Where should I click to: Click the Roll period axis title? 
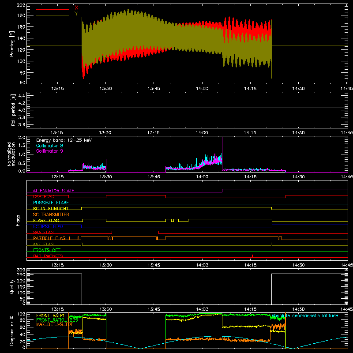pyautogui.click(x=13, y=110)
